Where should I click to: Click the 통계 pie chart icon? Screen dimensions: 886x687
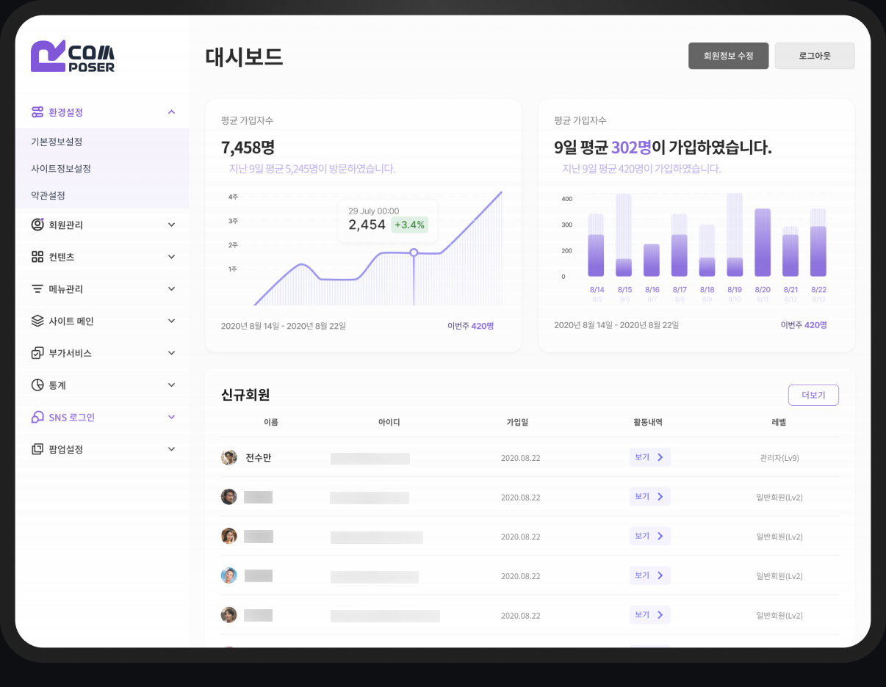pyautogui.click(x=37, y=385)
